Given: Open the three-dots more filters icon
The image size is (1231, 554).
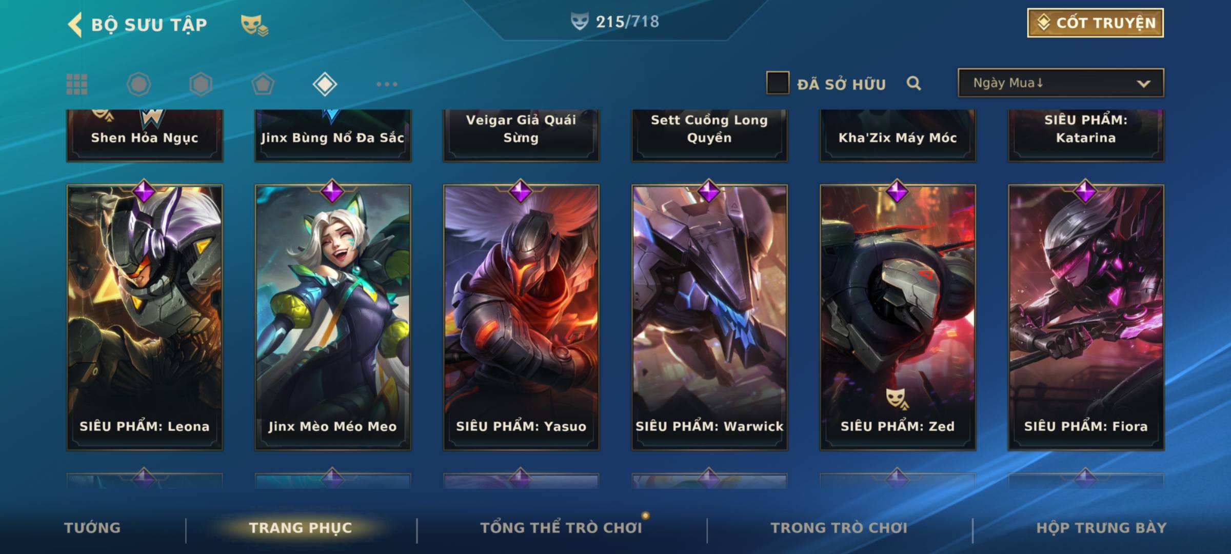Looking at the screenshot, I should tap(387, 84).
